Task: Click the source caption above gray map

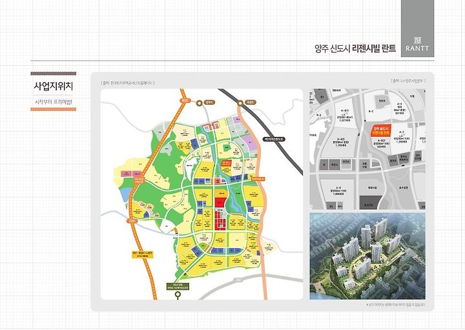Action: [408, 80]
